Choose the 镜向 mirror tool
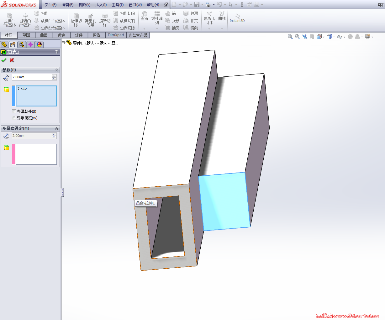The image size is (385, 320). click(x=191, y=28)
